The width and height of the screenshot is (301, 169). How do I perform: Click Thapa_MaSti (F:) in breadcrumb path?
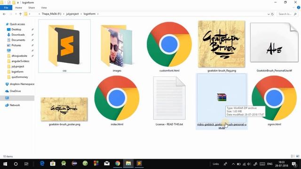(x=51, y=14)
